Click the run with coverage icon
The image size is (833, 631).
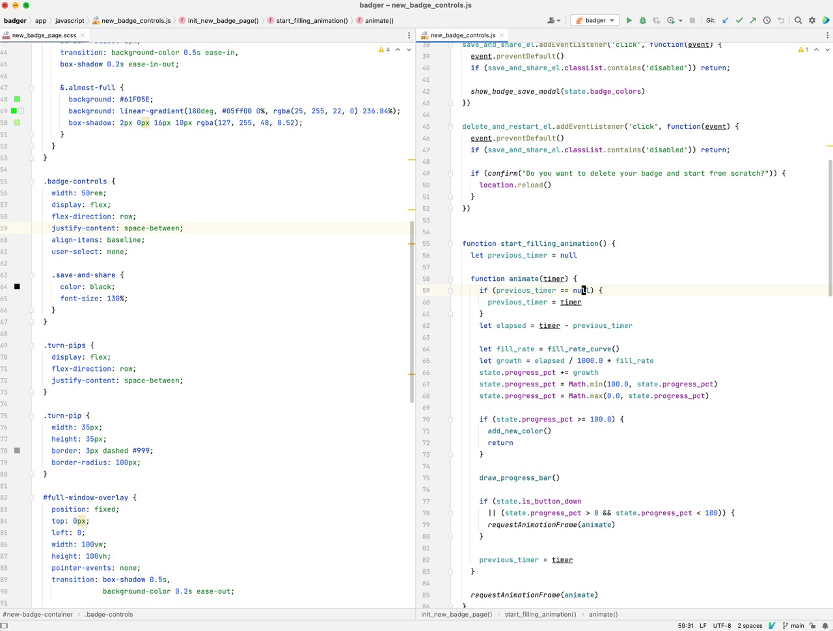656,20
